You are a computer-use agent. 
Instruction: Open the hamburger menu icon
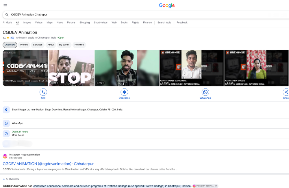tap(5, 5)
